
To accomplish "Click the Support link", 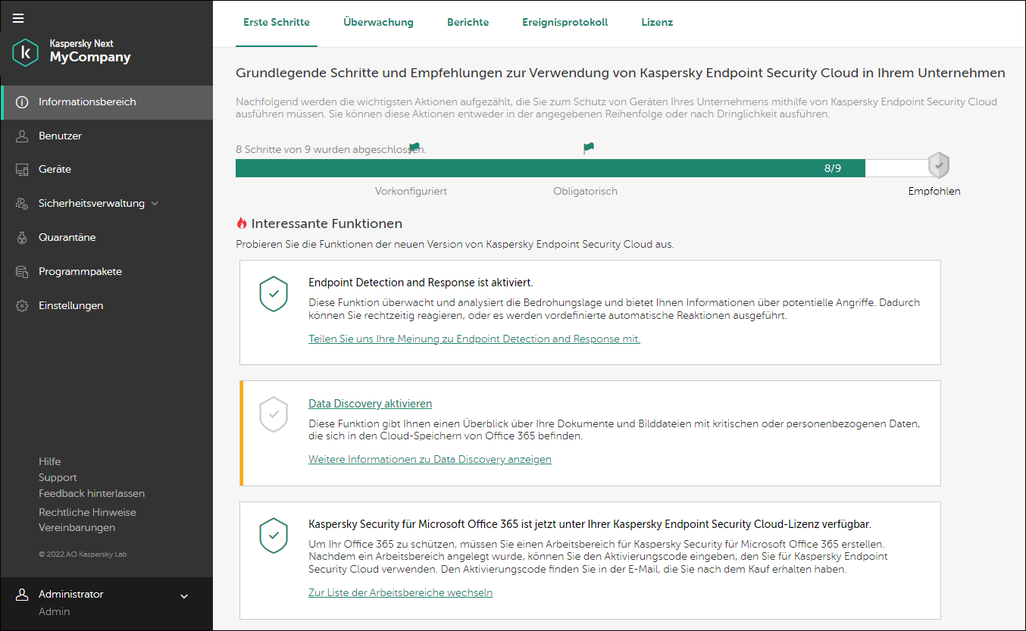I will coord(58,477).
